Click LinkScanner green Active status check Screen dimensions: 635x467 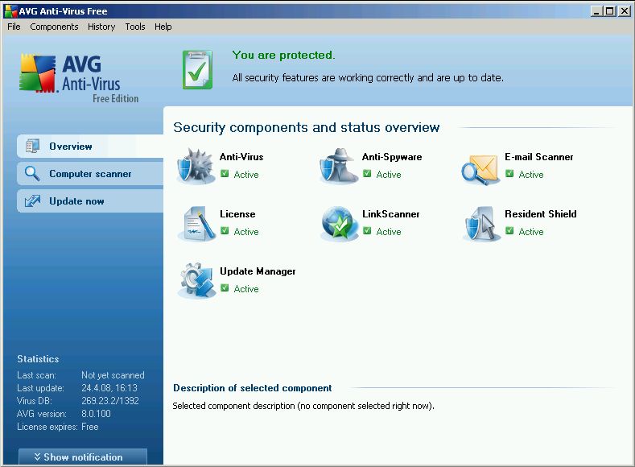pos(367,231)
